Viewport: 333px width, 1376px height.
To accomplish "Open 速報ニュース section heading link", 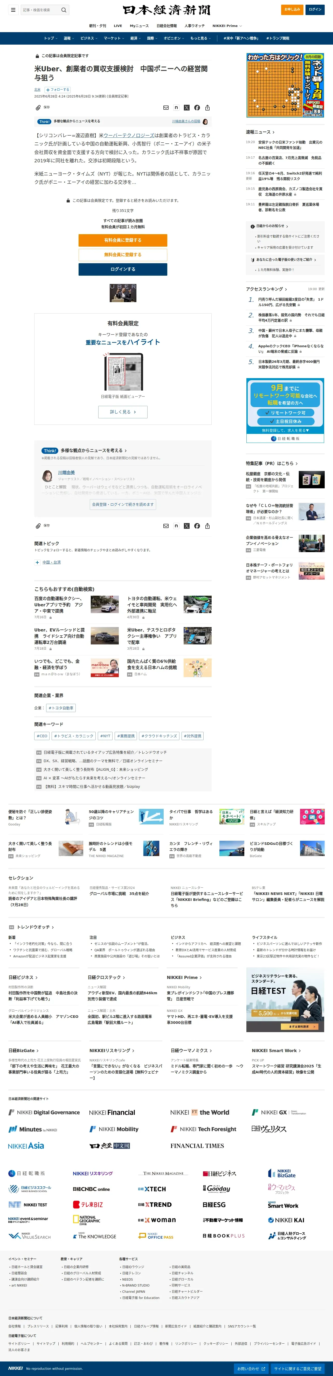I will 260,132.
